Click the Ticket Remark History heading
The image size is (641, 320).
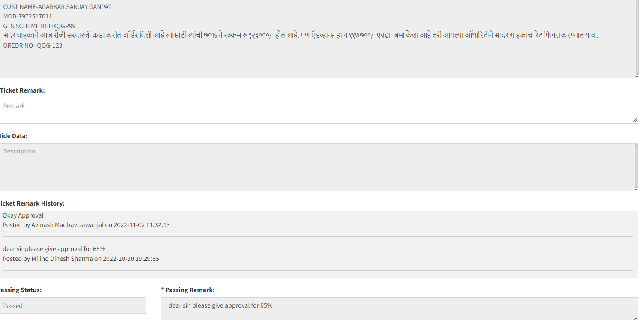point(32,203)
